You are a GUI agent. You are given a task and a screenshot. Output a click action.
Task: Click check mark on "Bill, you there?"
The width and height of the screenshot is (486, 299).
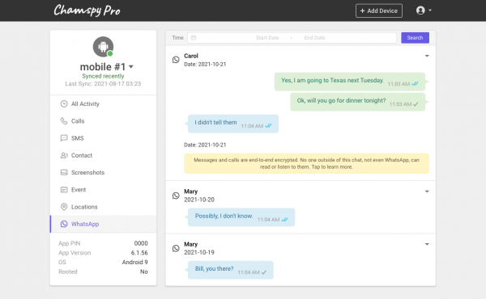(264, 272)
